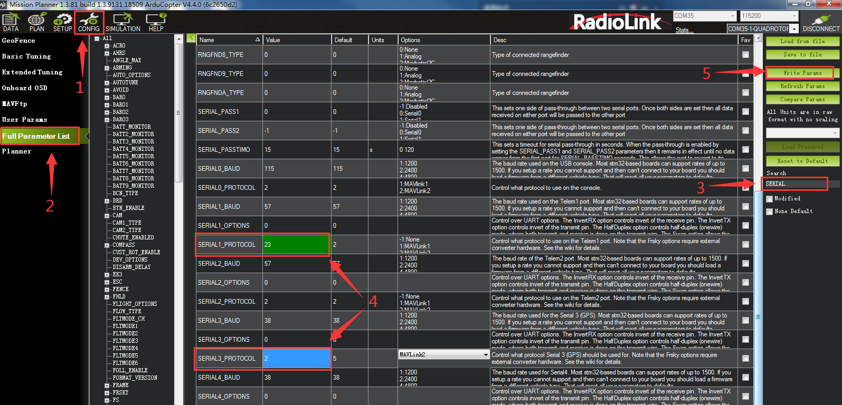
Task: Enable the None Default filter checkbox
Action: point(769,211)
